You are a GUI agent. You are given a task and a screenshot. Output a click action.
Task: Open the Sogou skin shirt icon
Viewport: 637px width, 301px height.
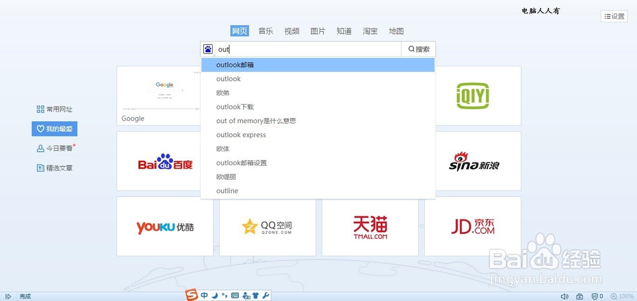255,296
